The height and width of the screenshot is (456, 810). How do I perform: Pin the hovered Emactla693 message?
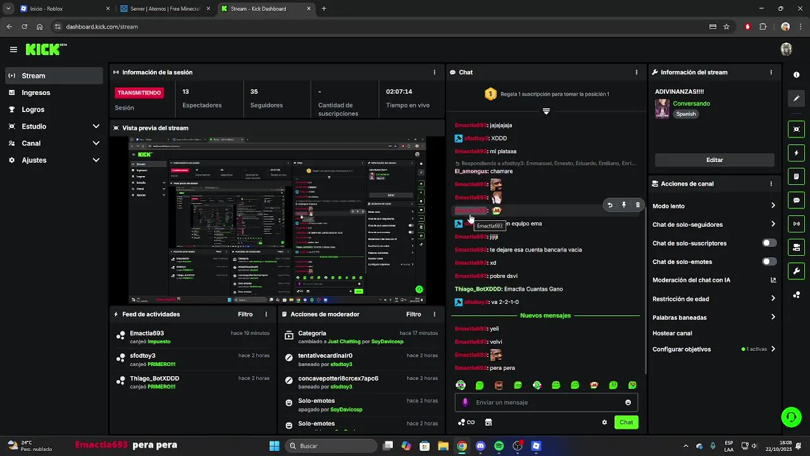coord(623,205)
